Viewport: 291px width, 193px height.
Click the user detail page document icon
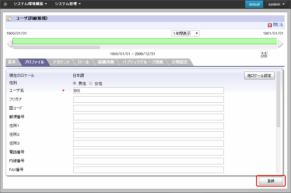[x=9, y=18]
